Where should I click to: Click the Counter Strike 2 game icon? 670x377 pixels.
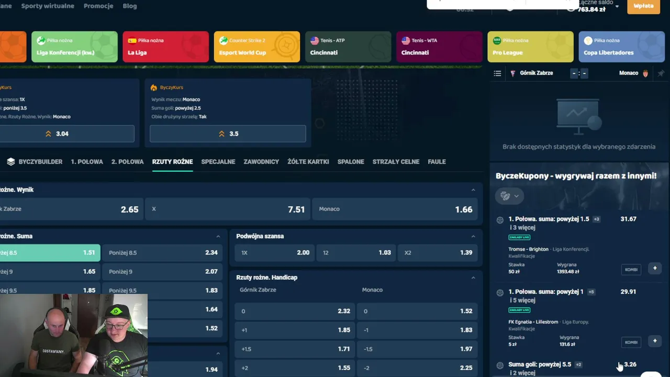point(224,40)
